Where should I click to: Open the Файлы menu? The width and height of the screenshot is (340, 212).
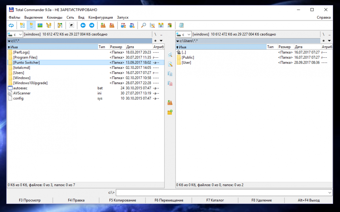[14, 17]
